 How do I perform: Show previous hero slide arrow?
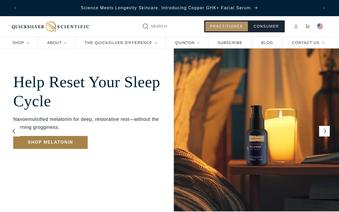[x=14, y=131]
